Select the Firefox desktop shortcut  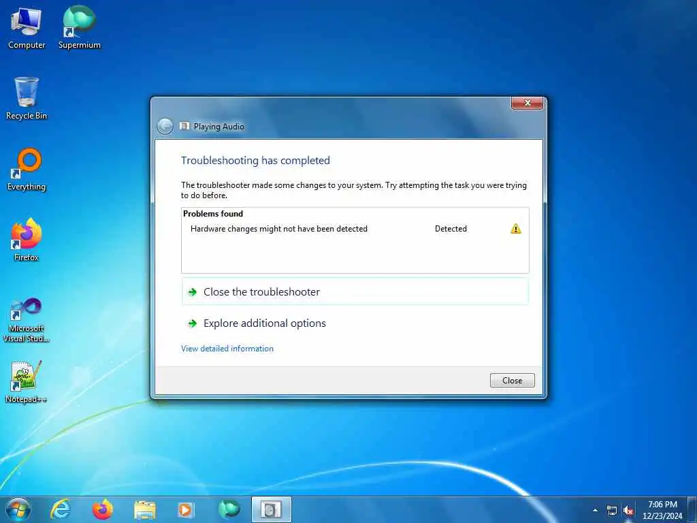pyautogui.click(x=27, y=240)
